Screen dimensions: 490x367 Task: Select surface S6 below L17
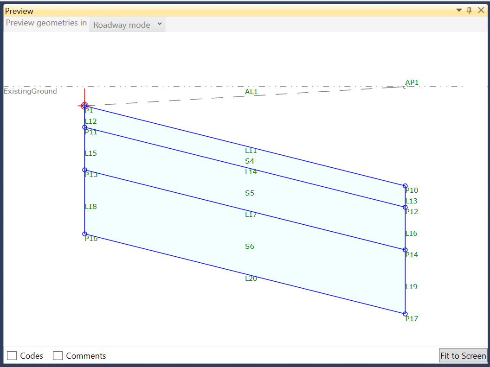[x=249, y=246]
